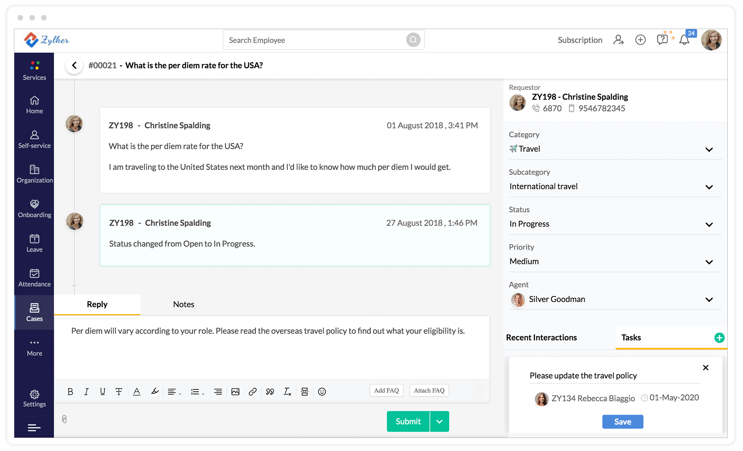Click into the reply text editor
The width and height of the screenshot is (743, 451).
tap(272, 347)
